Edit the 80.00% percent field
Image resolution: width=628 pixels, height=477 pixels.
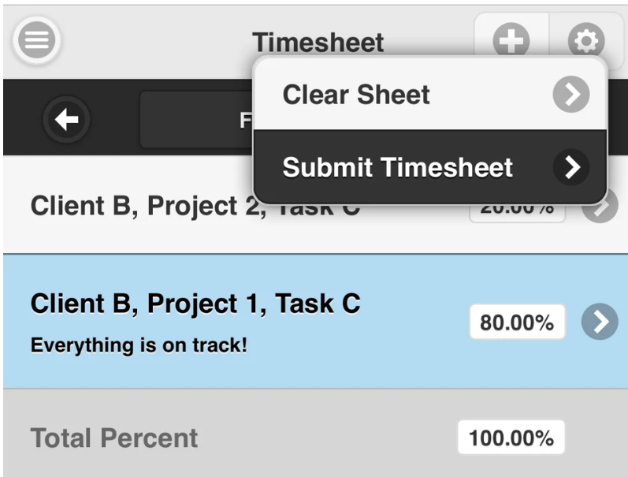517,322
